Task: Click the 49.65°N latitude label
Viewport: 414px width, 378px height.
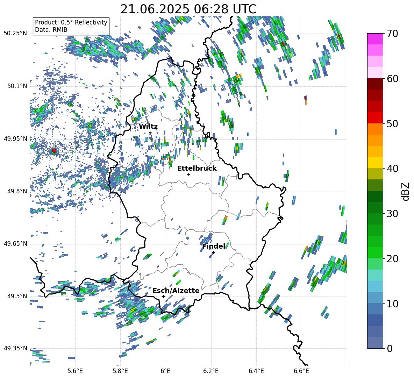Action: 15,244
